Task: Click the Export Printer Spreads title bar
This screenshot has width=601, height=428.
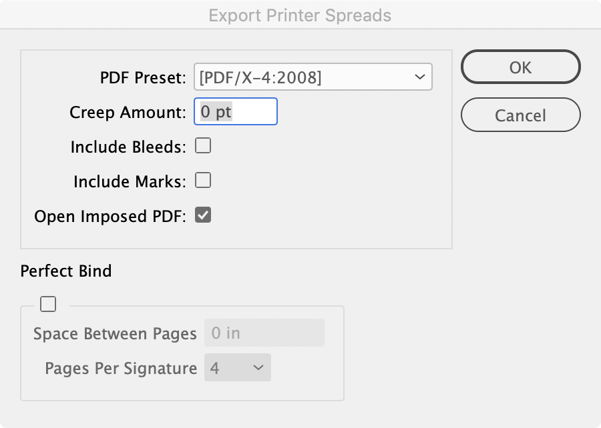Action: coord(300,15)
